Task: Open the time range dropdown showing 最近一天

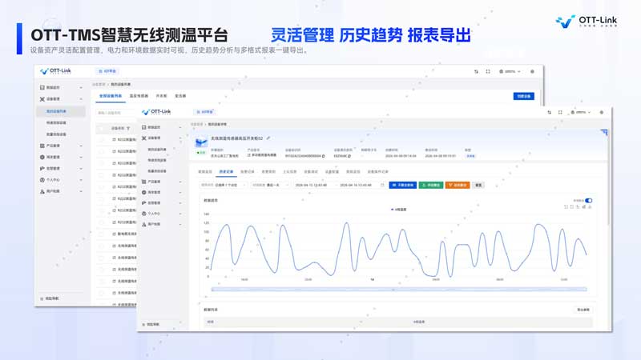Action: pos(270,185)
